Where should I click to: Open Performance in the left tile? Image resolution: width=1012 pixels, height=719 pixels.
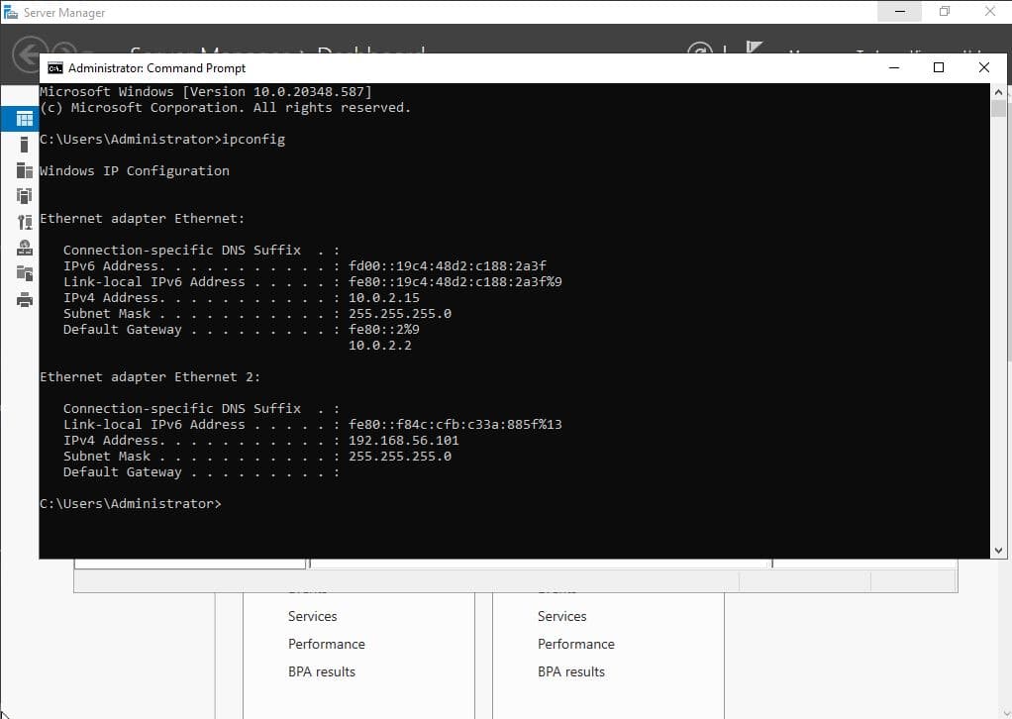pyautogui.click(x=326, y=644)
